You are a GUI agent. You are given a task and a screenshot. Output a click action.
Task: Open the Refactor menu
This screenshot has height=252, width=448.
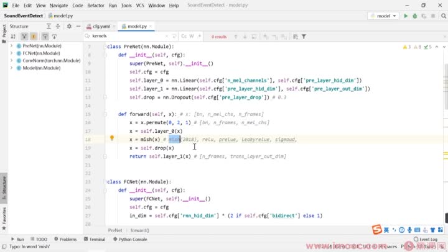(x=96, y=6)
